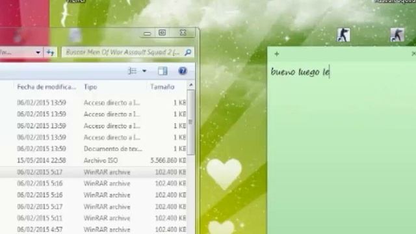Click the file list vertical scrollbar thumb
Screen dimensions: 416x234
[x=190, y=122]
